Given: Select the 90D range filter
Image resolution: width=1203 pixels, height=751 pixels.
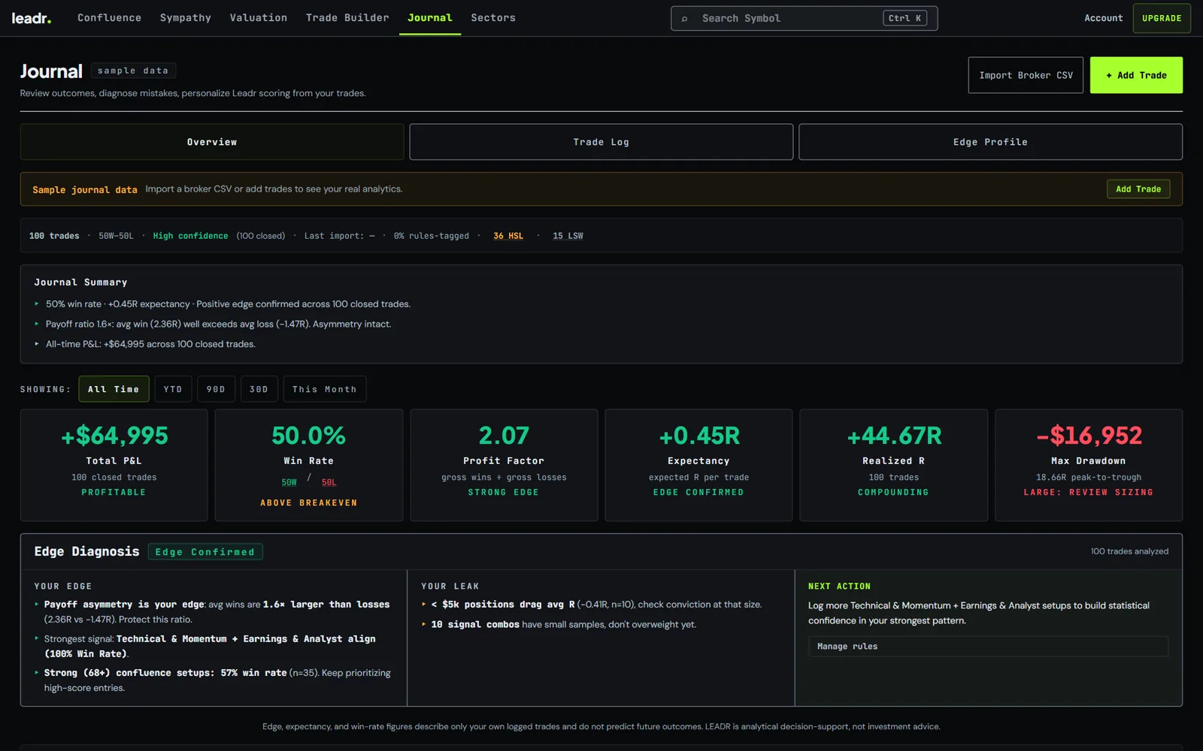Looking at the screenshot, I should 216,389.
